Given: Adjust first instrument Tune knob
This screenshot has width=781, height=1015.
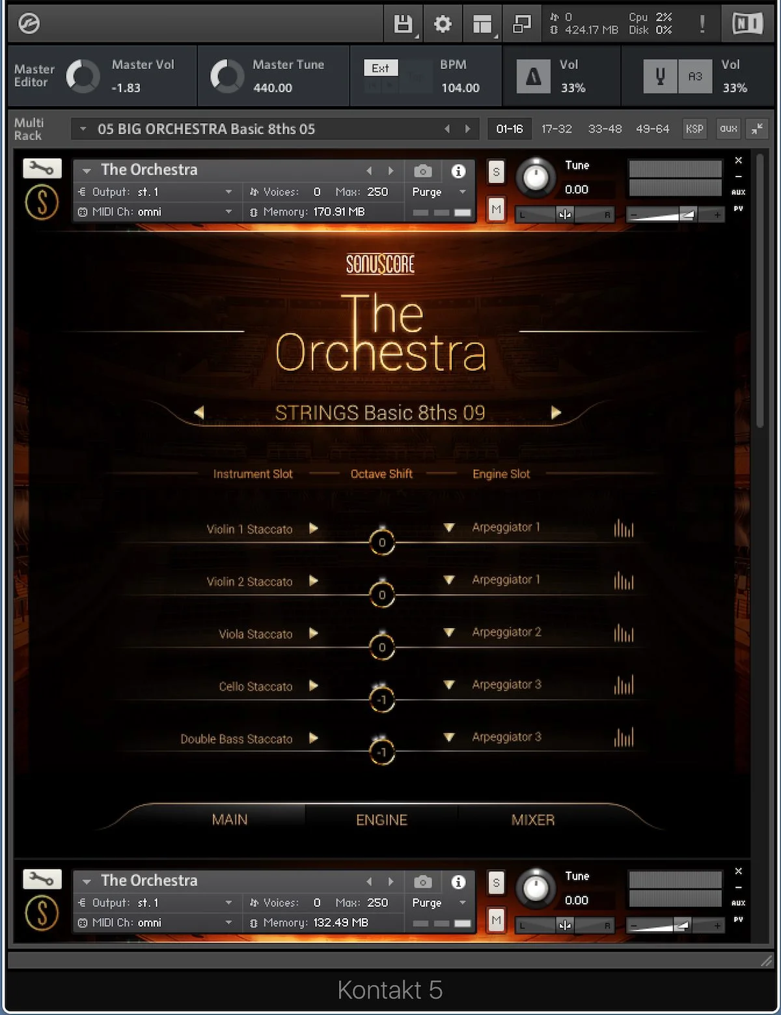Looking at the screenshot, I should (536, 177).
